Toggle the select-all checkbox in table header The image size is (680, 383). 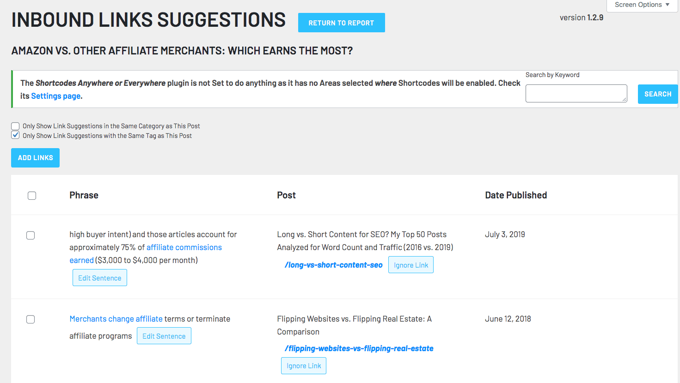coord(32,196)
